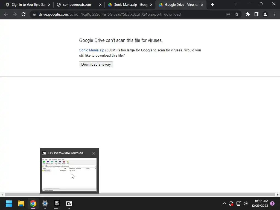Open the Extensions puzzle icon
The image size is (280, 210).
[248, 14]
